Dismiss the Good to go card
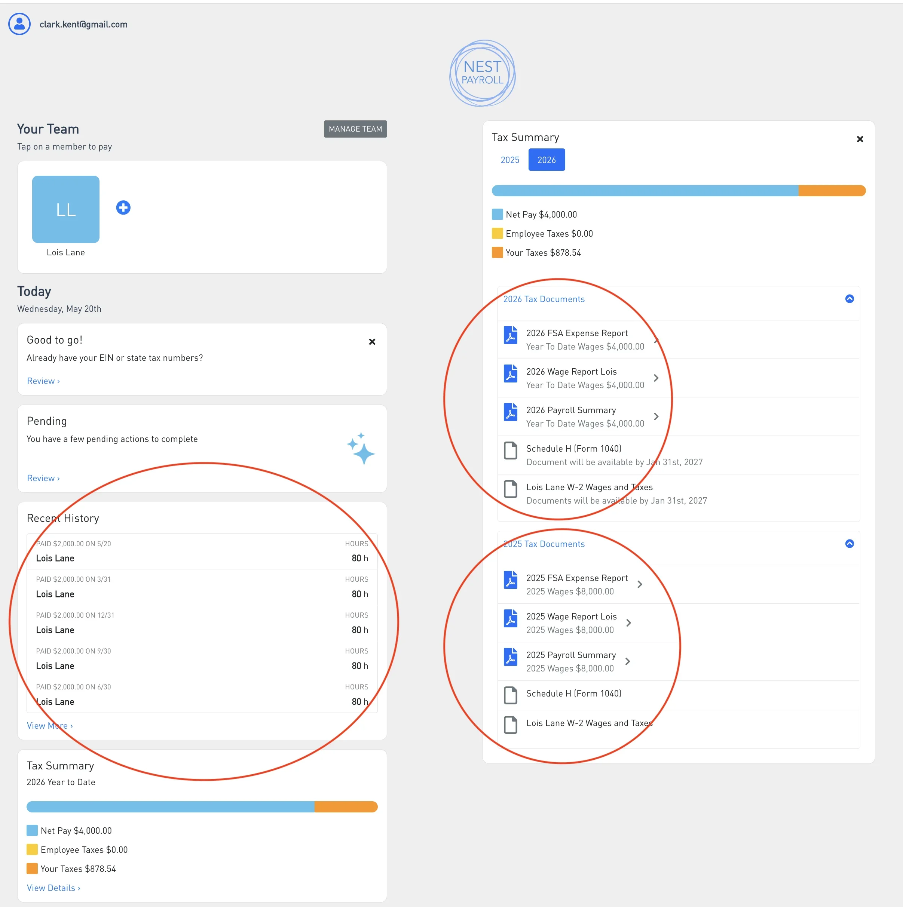Screen dimensions: 903x907 372,342
